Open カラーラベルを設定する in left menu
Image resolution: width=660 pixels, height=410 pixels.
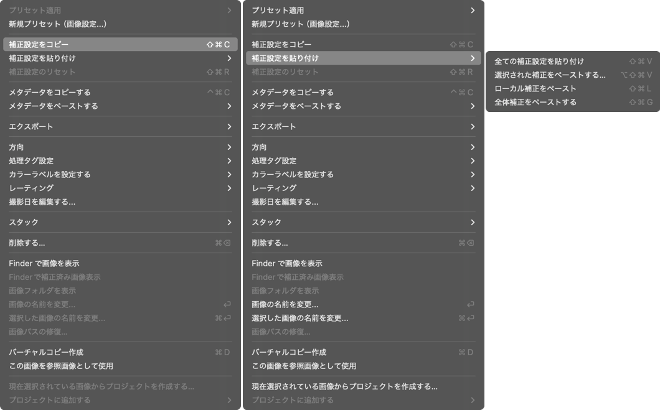(120, 174)
